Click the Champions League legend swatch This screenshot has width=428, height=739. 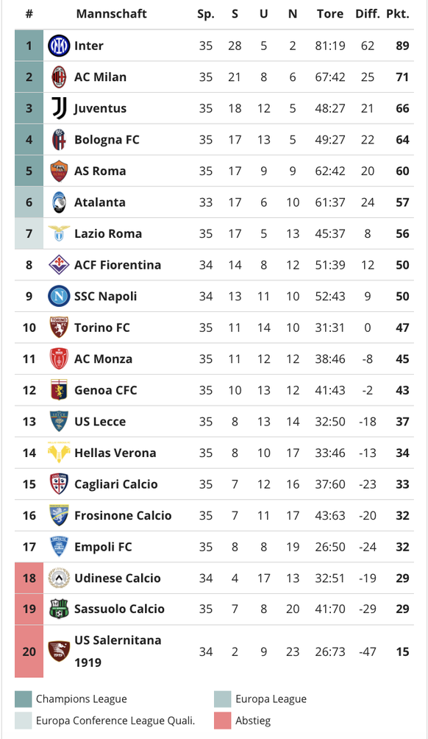pos(23,699)
